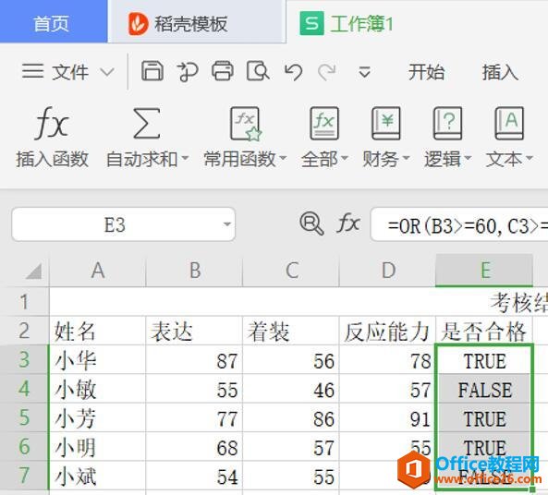Select column B header
The image size is (548, 495).
pyautogui.click(x=195, y=271)
